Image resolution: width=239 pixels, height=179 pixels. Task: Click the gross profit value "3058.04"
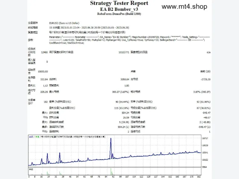[x=125, y=79]
